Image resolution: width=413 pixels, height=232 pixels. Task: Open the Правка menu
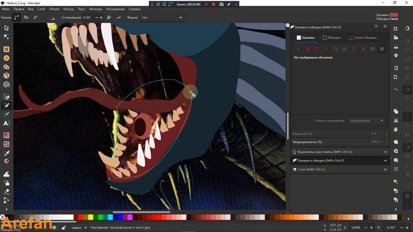[x=19, y=9]
